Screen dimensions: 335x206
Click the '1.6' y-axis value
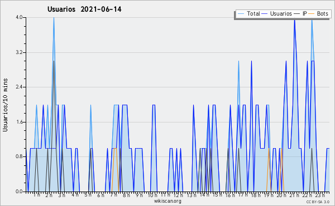click(x=19, y=122)
